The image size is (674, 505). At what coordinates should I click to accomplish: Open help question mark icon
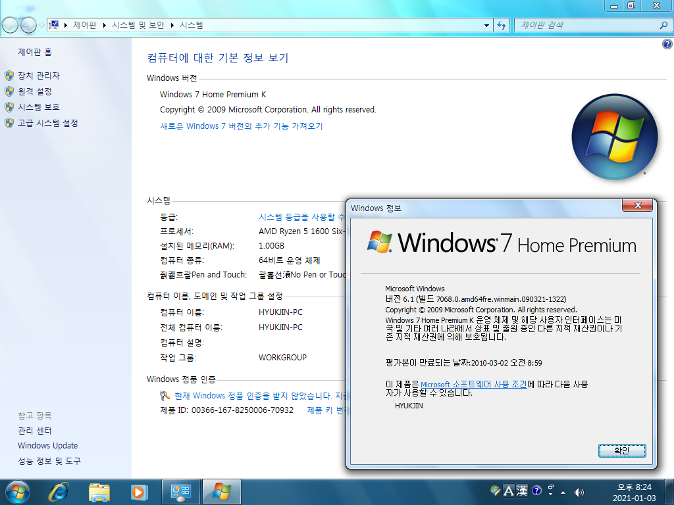(x=667, y=44)
